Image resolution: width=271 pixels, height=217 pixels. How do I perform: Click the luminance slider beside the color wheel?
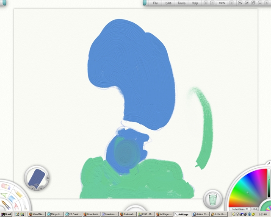tap(268, 184)
